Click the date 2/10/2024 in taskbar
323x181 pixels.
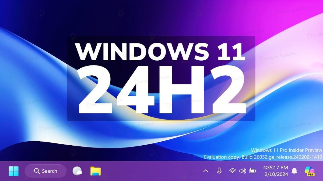pos(277,174)
